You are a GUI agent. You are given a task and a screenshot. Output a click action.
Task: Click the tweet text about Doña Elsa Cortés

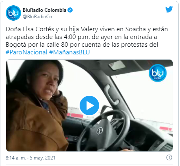[x=87, y=41]
